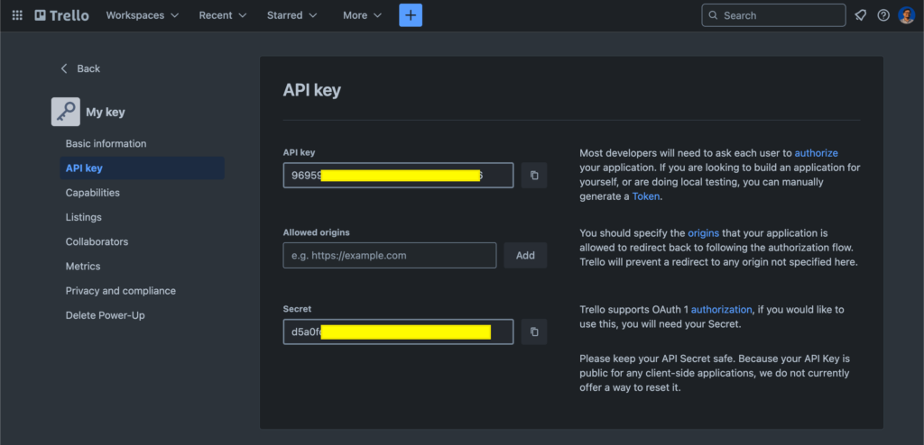Select API key in the sidebar
The image size is (924, 445).
tap(142, 168)
